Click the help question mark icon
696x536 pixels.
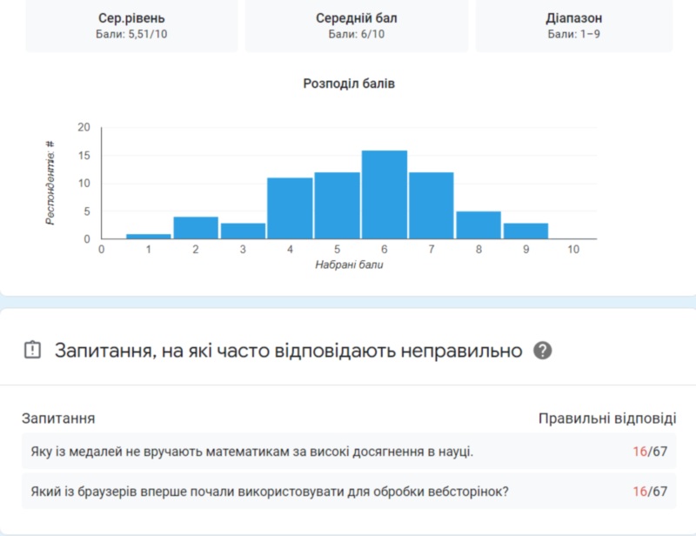pos(543,351)
